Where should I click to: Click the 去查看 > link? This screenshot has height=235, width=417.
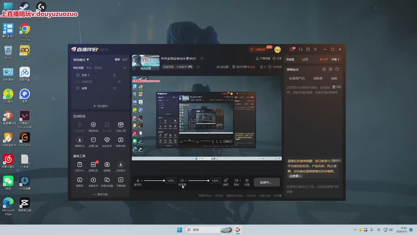tap(295, 176)
